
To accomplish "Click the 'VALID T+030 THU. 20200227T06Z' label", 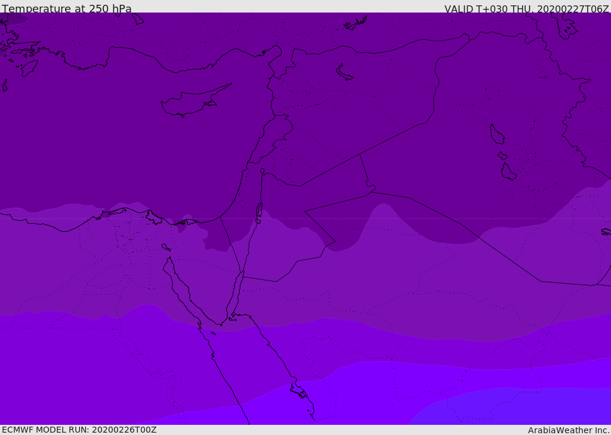I will pyautogui.click(x=526, y=9).
